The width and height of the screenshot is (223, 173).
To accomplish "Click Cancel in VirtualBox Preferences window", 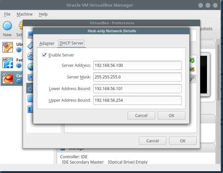I will pos(153,140).
